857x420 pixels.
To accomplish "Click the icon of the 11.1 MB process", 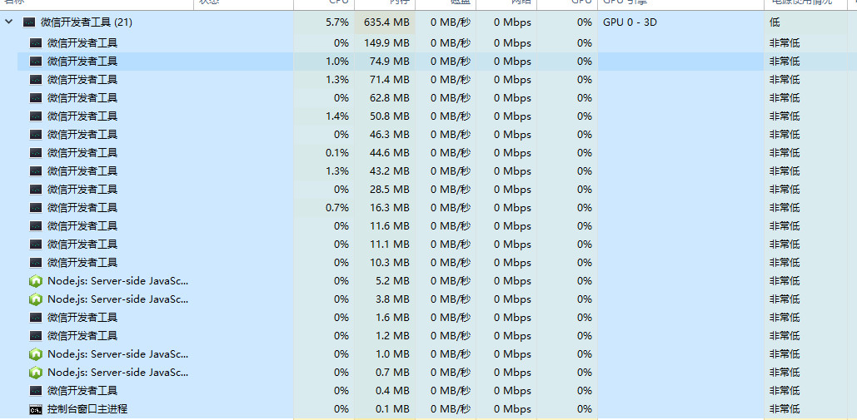I will [x=36, y=244].
